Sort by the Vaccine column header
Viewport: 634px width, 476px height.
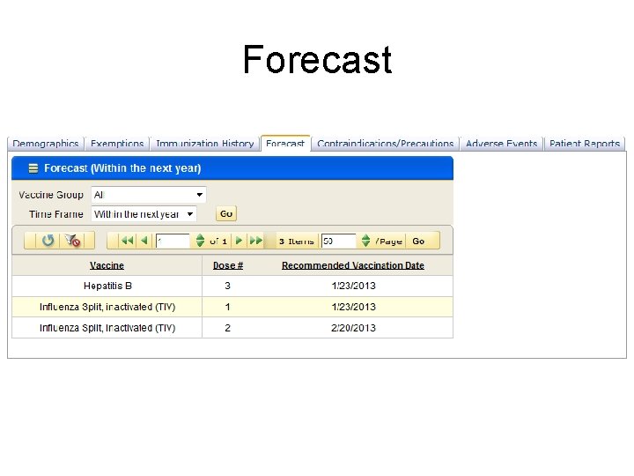click(107, 265)
